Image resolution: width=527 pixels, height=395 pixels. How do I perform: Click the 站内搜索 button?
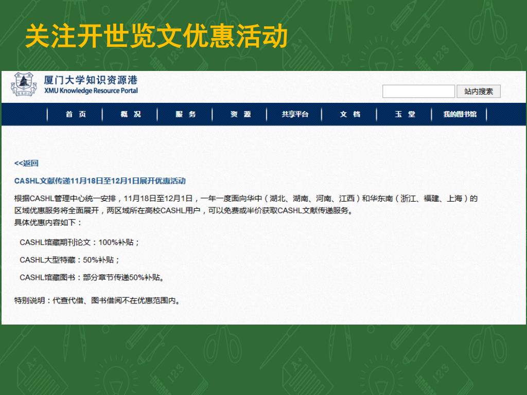[479, 92]
